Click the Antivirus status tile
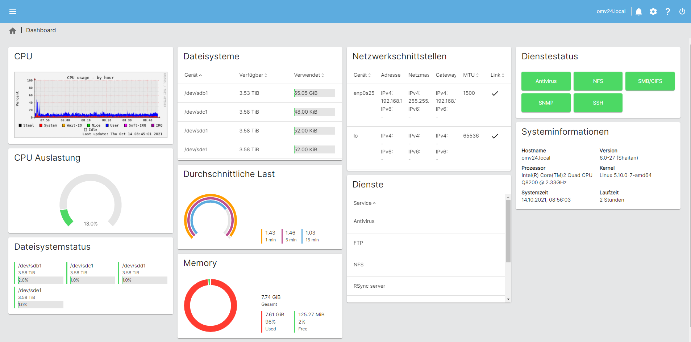Viewport: 691px width, 342px height. [546, 81]
